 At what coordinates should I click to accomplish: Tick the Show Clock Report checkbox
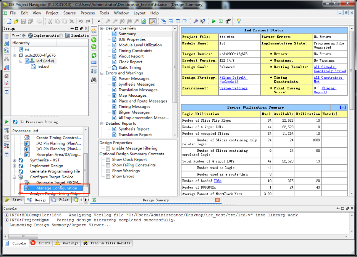pyautogui.click(x=108, y=159)
